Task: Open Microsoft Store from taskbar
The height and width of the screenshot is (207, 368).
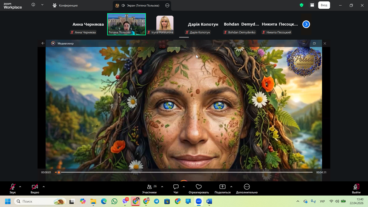Action: pos(167,201)
